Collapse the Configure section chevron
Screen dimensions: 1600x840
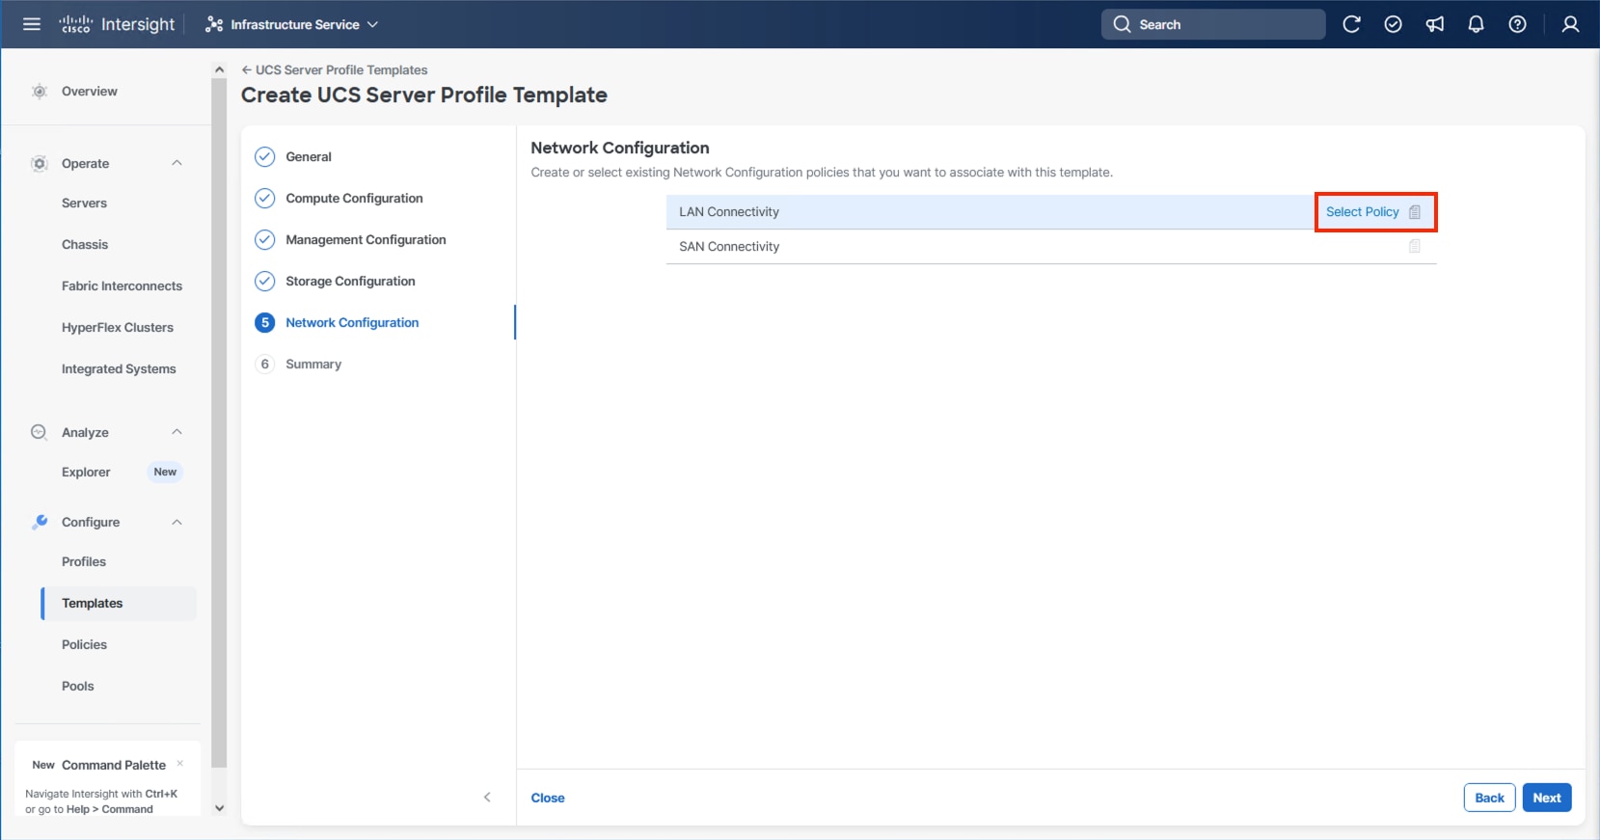point(176,522)
